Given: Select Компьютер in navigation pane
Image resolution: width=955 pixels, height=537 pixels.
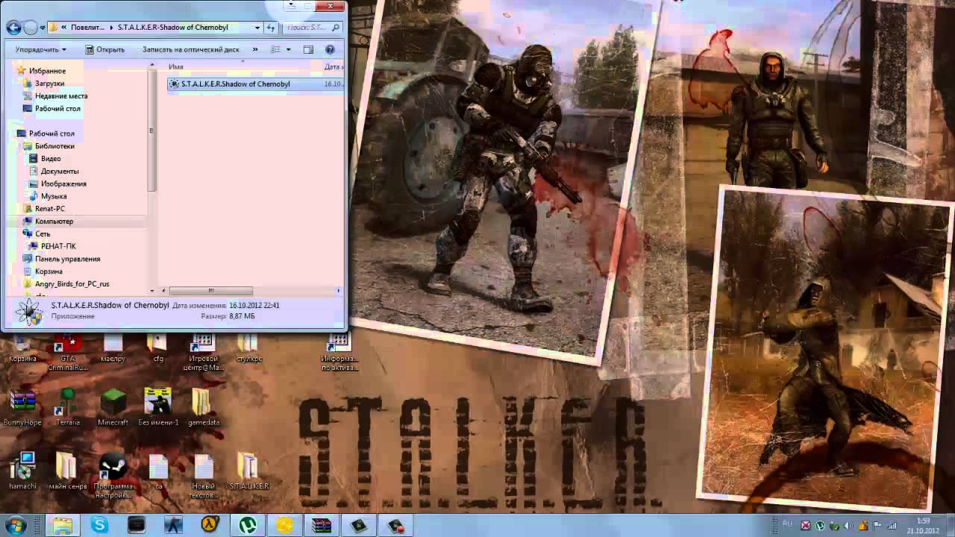Looking at the screenshot, I should tap(54, 222).
